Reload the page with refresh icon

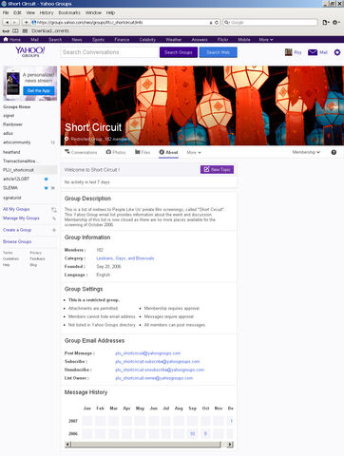(217, 23)
